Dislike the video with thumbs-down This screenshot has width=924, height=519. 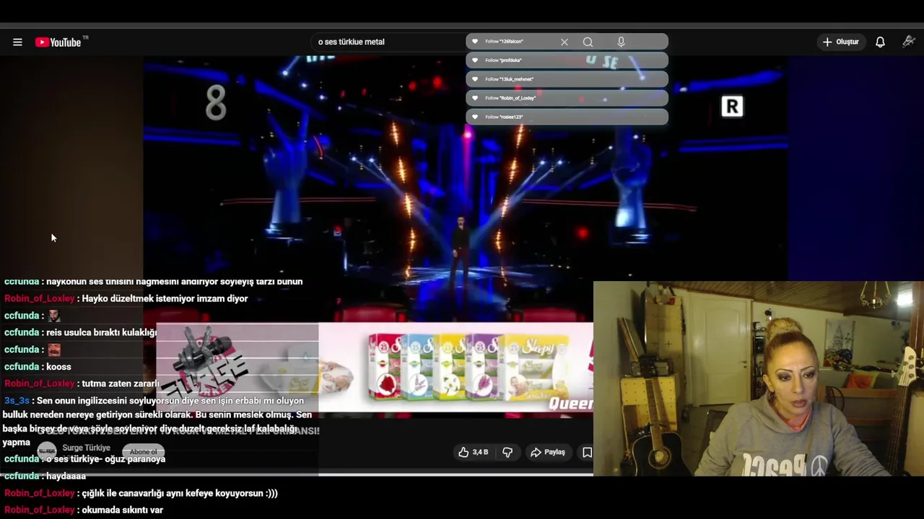507,452
